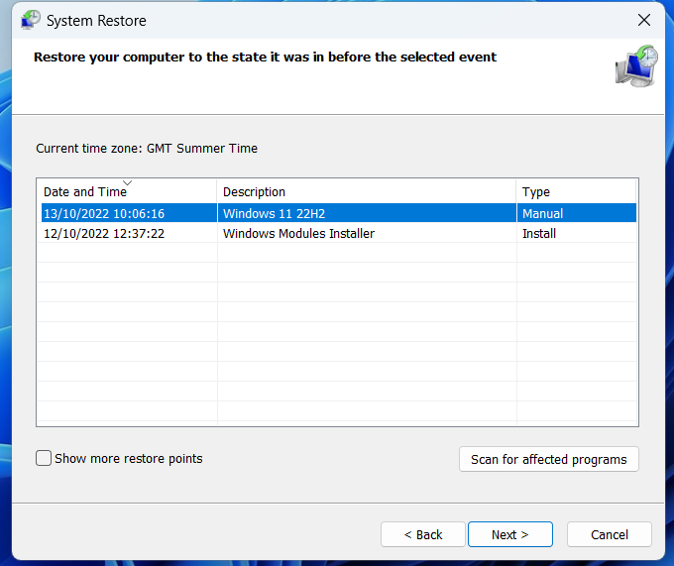Sort by Date and Time column header
Screen dimensions: 674x566
tap(127, 191)
